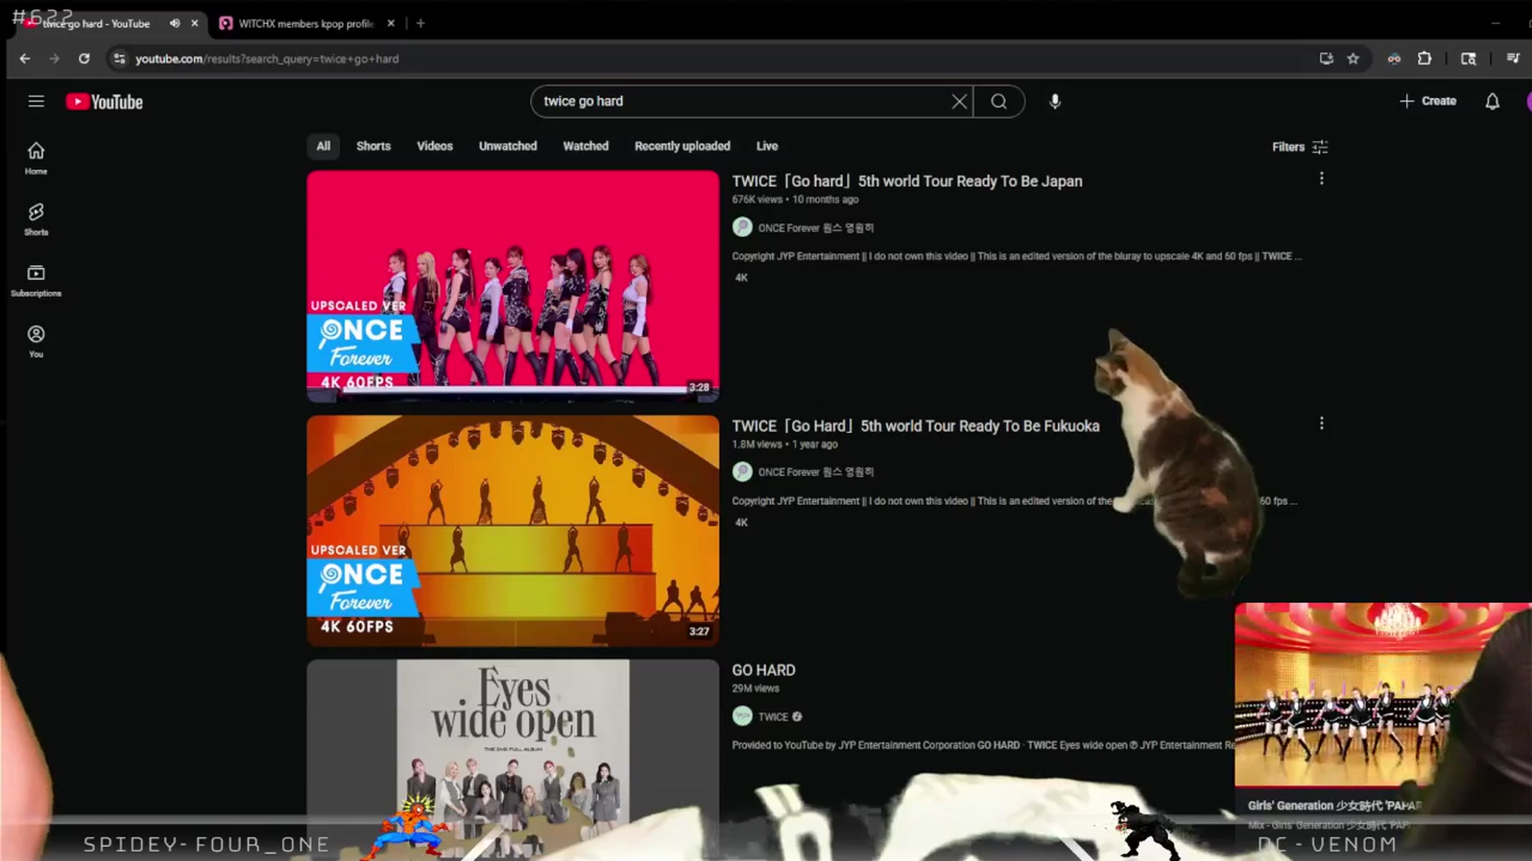Play the Ready To Be Japan thumbnail

(x=513, y=285)
